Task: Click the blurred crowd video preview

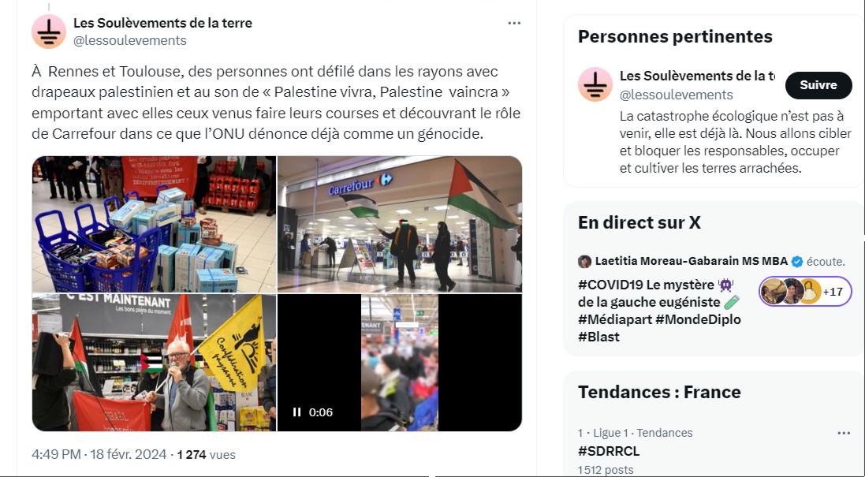Action: (400, 363)
